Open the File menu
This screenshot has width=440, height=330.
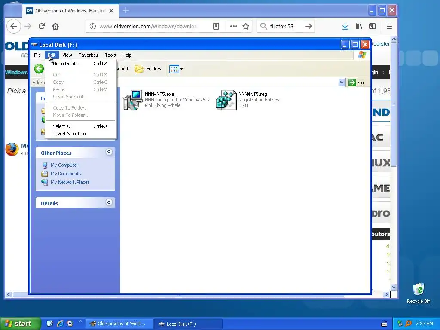click(x=37, y=55)
